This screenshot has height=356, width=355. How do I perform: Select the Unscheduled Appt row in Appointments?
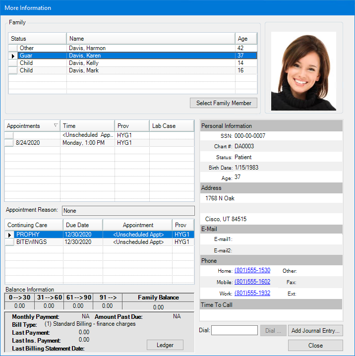coord(87,135)
